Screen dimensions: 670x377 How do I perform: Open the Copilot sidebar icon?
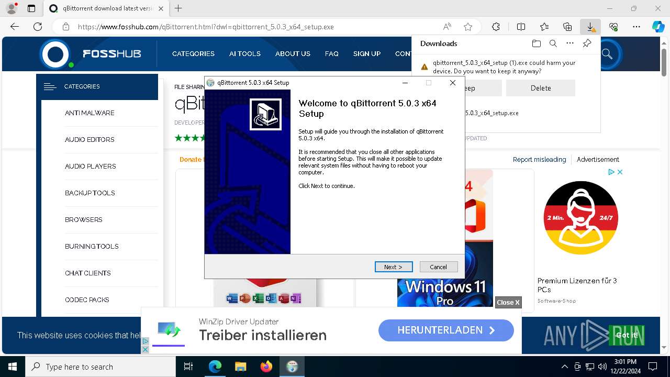pyautogui.click(x=658, y=27)
